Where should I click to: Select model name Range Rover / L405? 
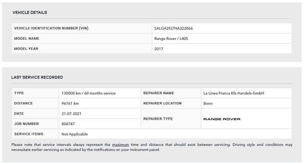coord(171,39)
